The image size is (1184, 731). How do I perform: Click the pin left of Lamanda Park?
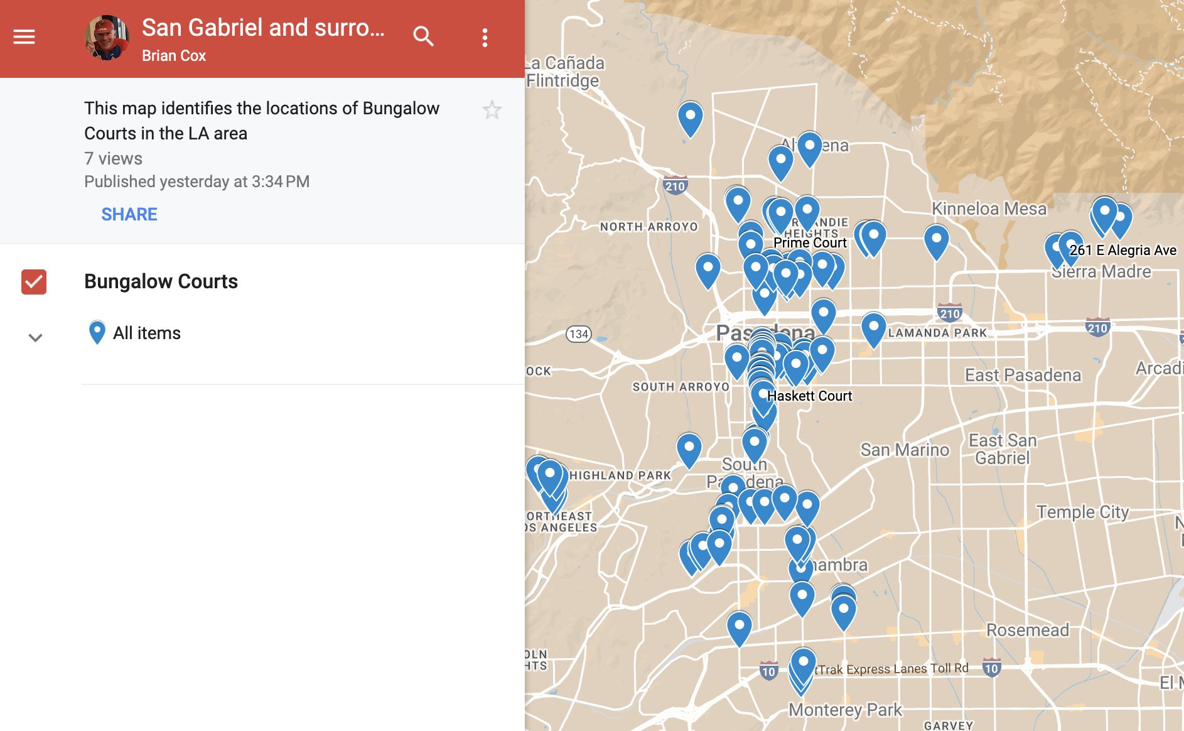(x=874, y=330)
